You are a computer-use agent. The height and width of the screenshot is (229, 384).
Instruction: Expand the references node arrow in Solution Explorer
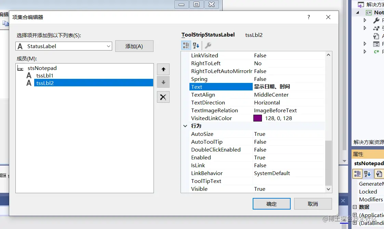click(365, 28)
